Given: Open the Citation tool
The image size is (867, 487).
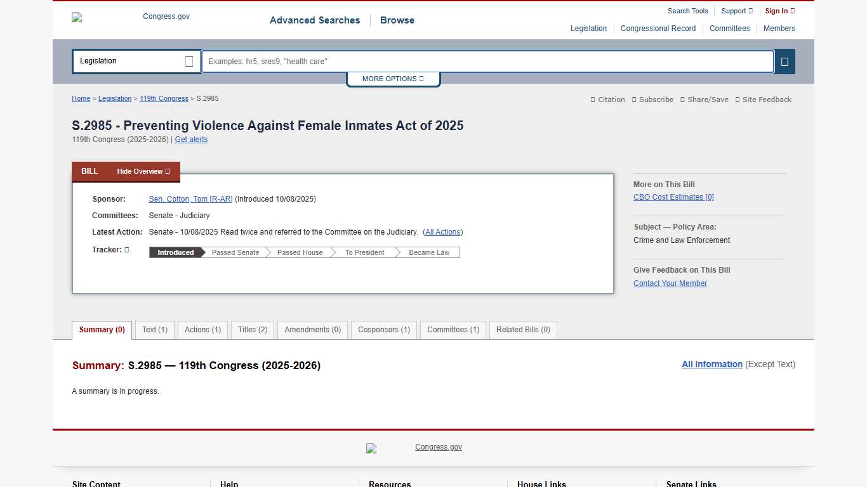Looking at the screenshot, I should click(607, 100).
